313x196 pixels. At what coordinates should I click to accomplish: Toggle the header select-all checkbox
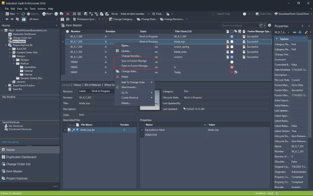[x=232, y=31]
